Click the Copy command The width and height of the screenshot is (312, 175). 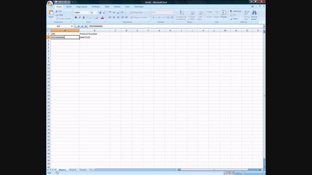59,15
